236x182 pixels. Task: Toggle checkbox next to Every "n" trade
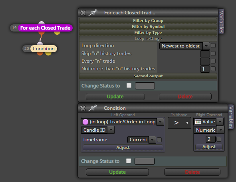[x=213, y=61]
